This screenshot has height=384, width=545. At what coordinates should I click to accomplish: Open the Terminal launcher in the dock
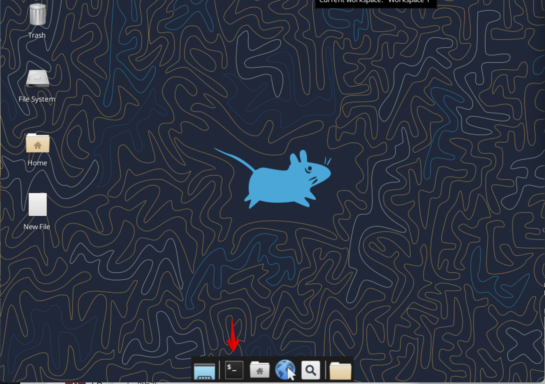[234, 370]
